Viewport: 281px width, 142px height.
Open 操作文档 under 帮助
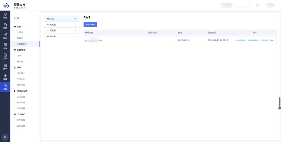[x=21, y=85]
